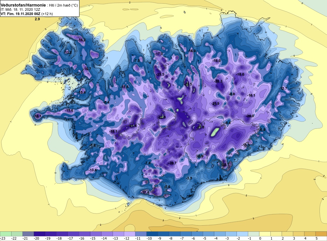Click the -6.8 temperature label
This screenshot has width=327, height=241.
pyautogui.click(x=262, y=130)
